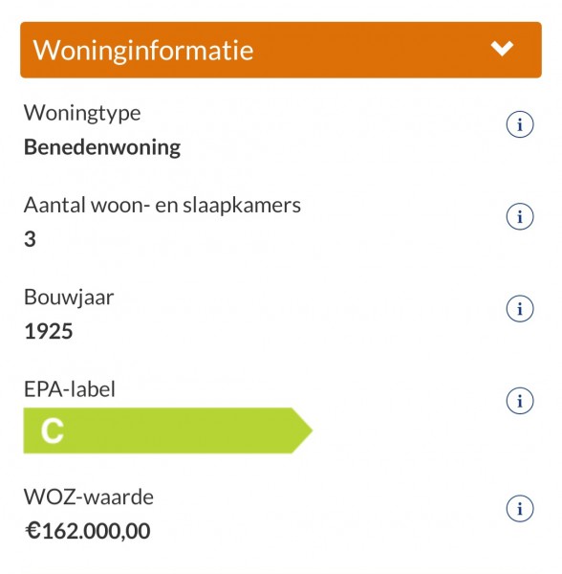View explanation for EPA-label via info icon
Screen dimensions: 562x574
[x=520, y=401]
